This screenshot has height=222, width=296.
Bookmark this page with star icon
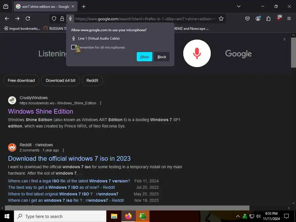[221, 18]
